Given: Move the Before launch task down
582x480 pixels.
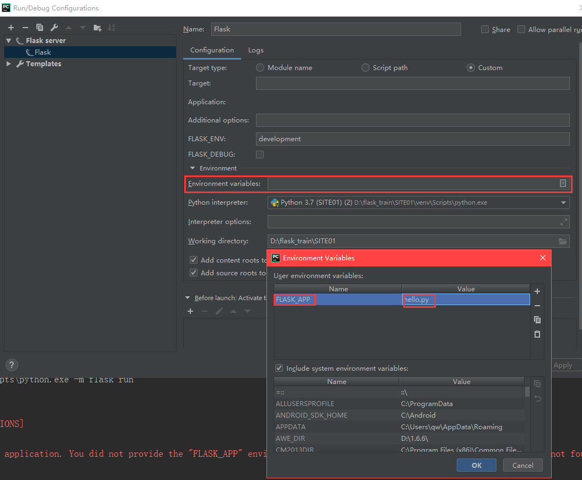Looking at the screenshot, I should coord(248,311).
